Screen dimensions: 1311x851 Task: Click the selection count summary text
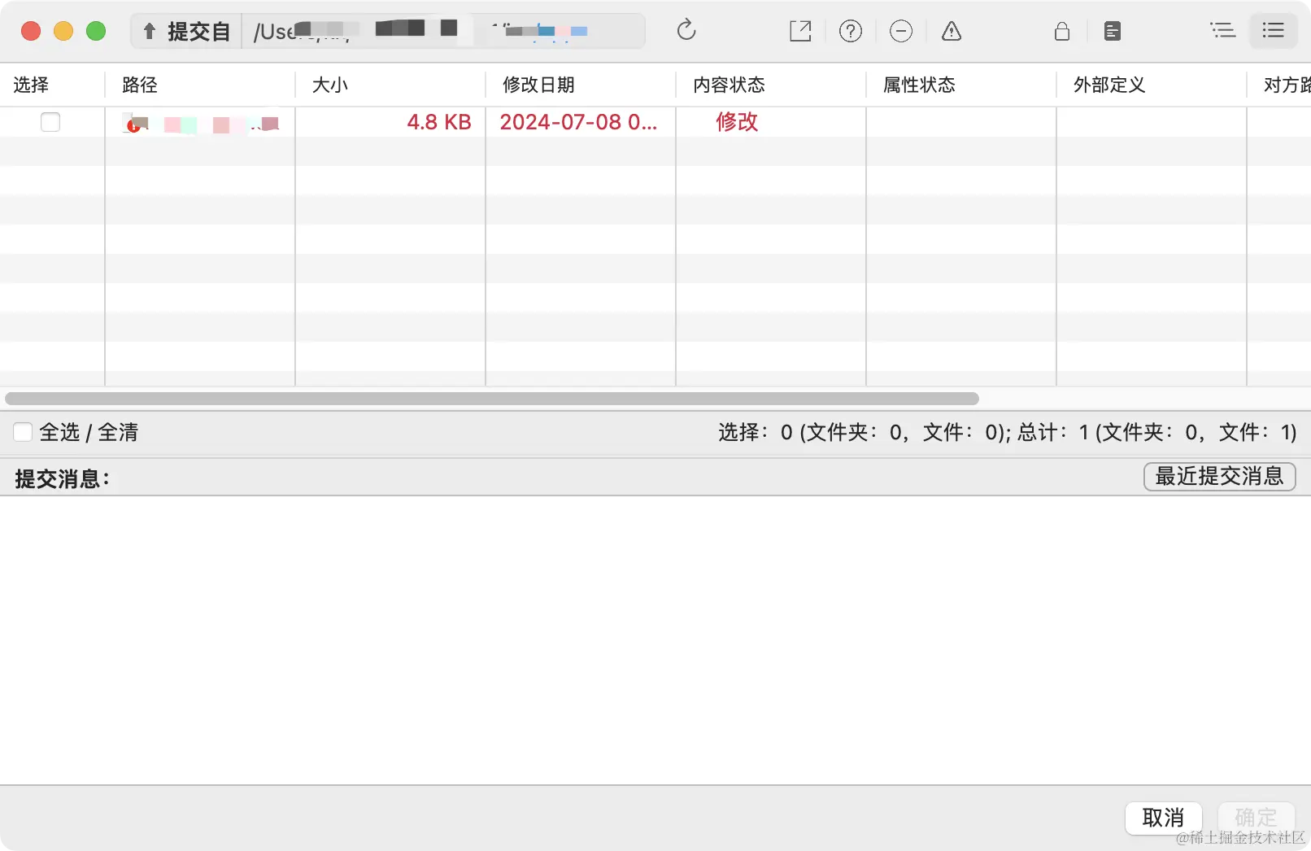tap(1007, 432)
